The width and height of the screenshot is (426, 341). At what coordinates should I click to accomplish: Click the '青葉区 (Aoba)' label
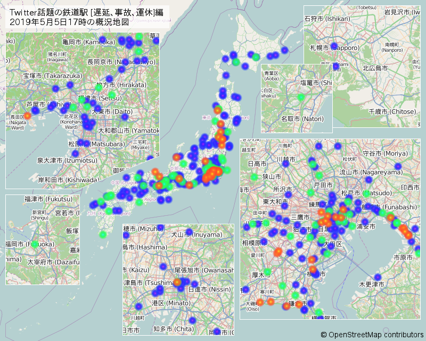coord(272,76)
